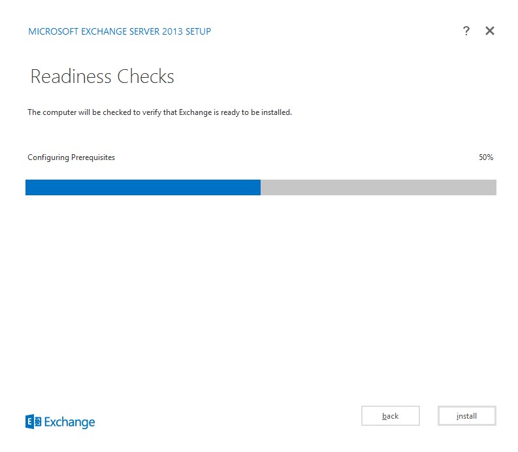Click the Readiness Checks heading
This screenshot has width=518, height=452.
pos(102,76)
